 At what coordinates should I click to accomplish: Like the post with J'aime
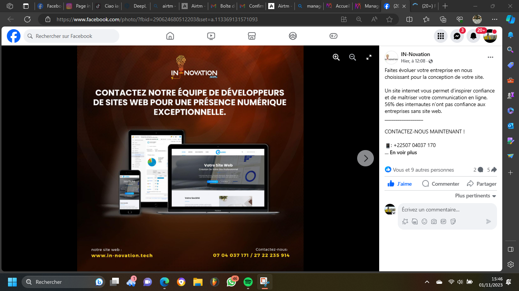point(400,184)
